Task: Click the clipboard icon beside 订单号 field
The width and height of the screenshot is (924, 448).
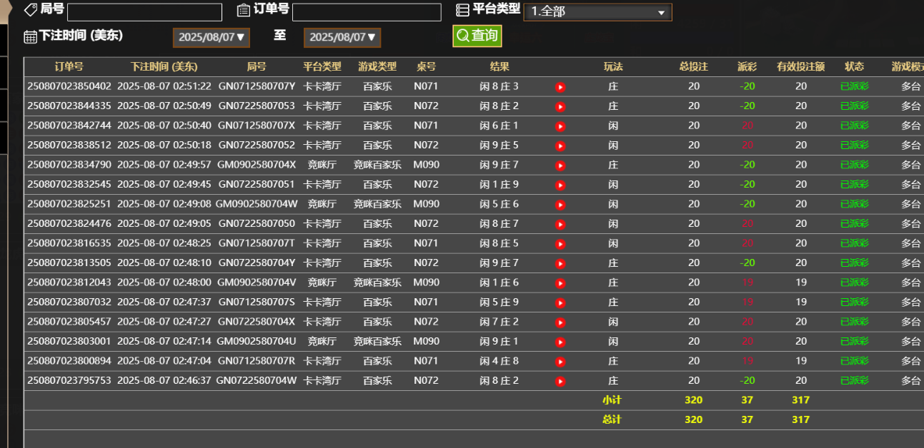Action: (242, 9)
